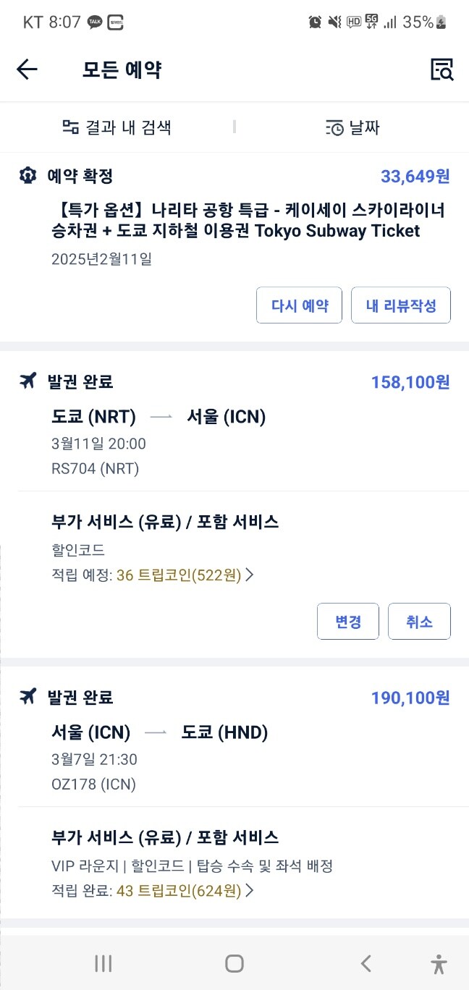
Task: Open the search icon in top right corner
Action: [x=442, y=69]
